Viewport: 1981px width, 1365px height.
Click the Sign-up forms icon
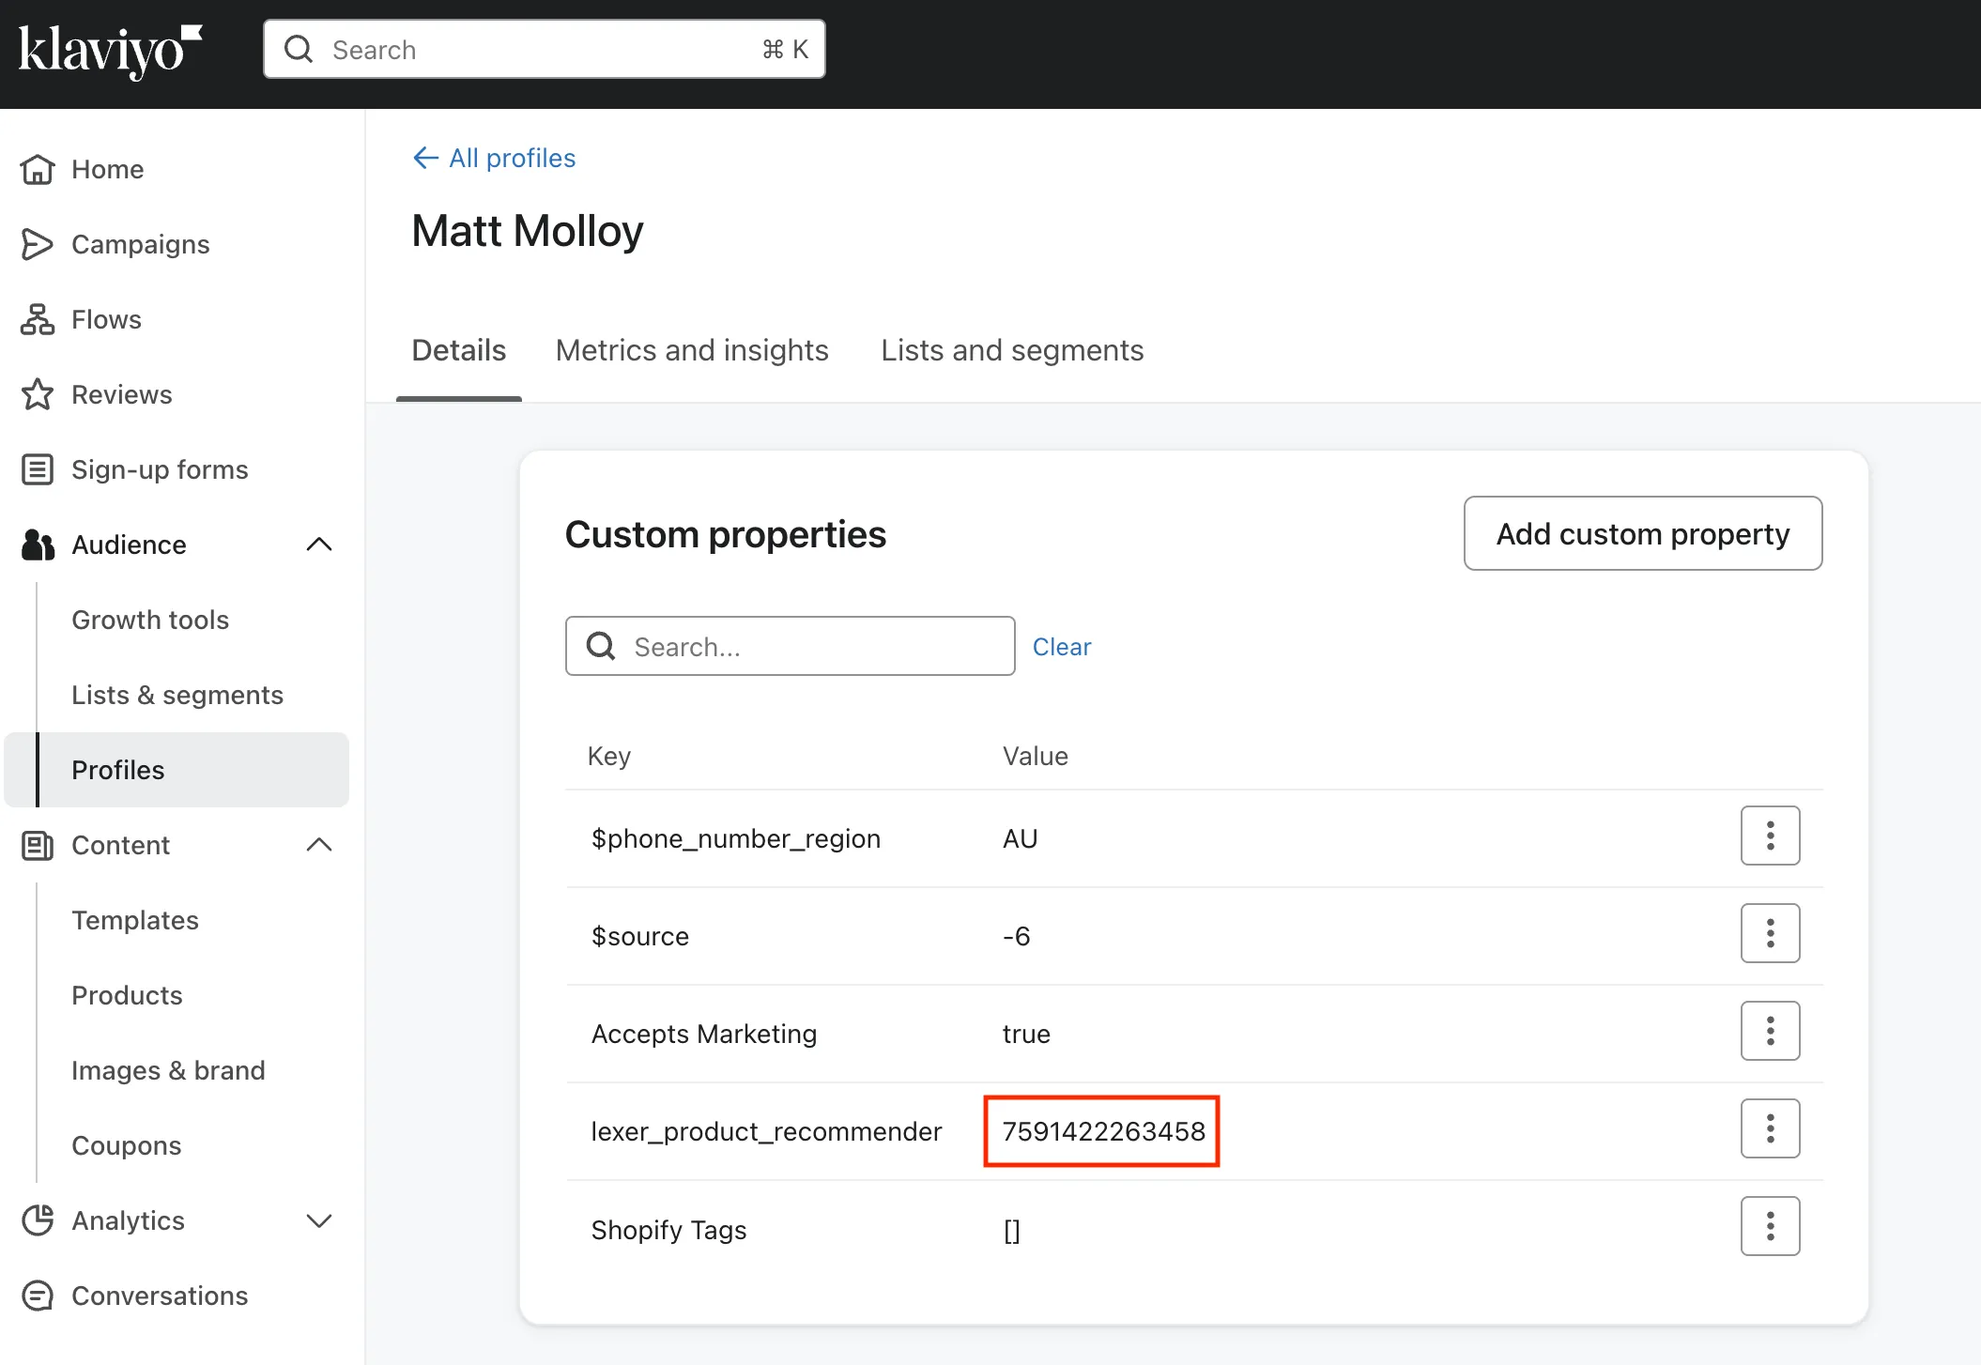pyautogui.click(x=38, y=469)
